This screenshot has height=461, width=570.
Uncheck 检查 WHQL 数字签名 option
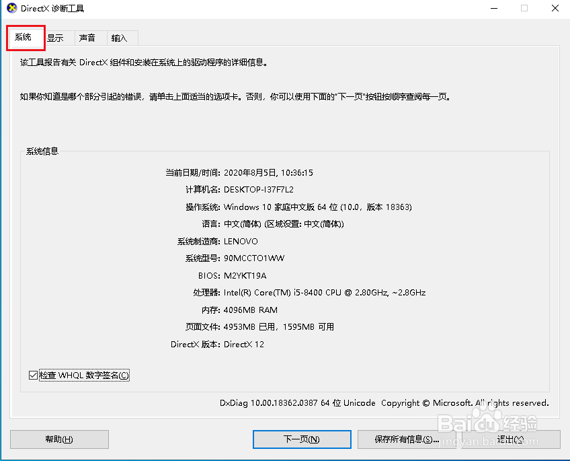[x=33, y=375]
